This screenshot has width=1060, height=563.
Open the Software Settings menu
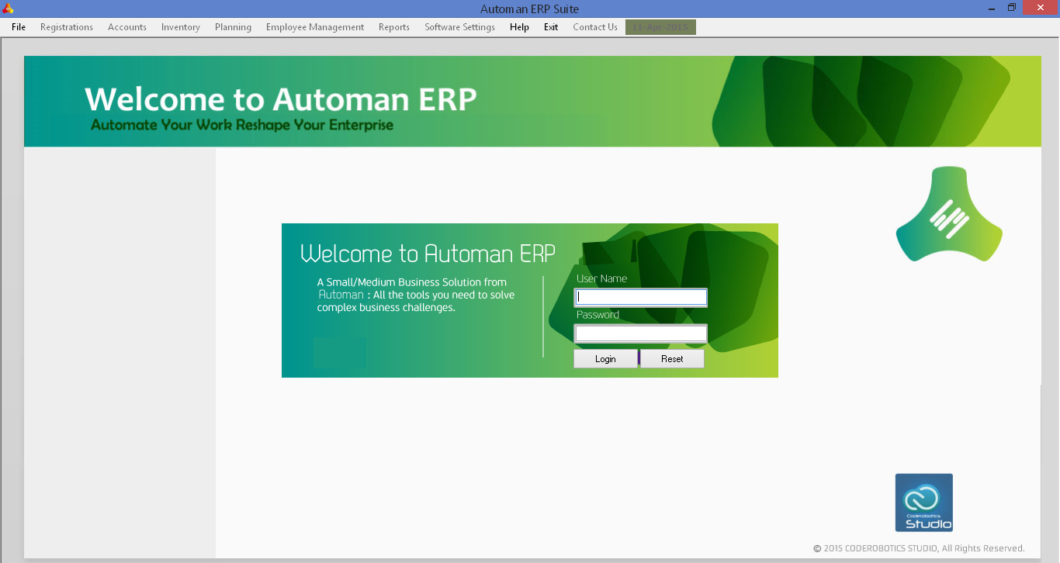459,27
